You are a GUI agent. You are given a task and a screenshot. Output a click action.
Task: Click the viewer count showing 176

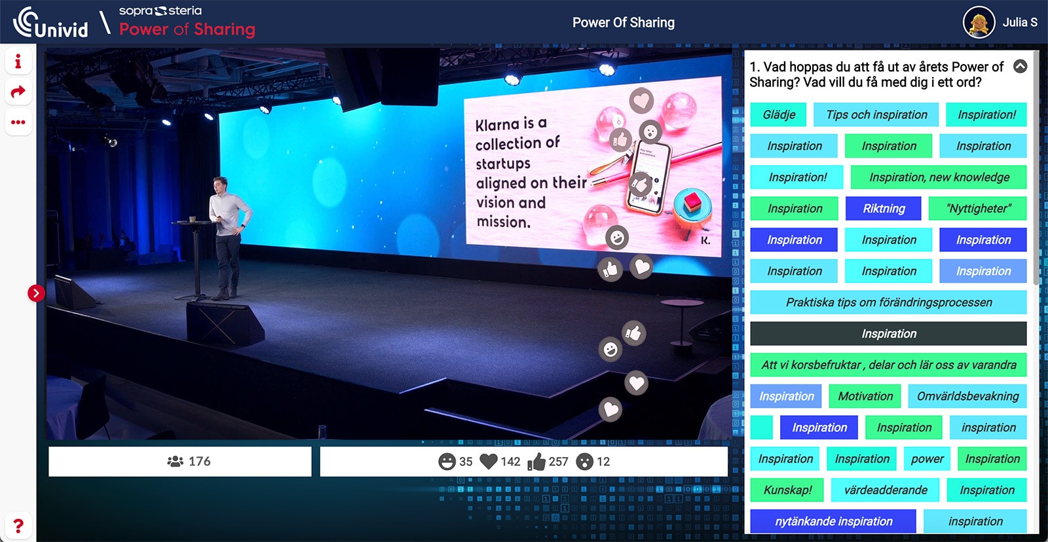180,461
